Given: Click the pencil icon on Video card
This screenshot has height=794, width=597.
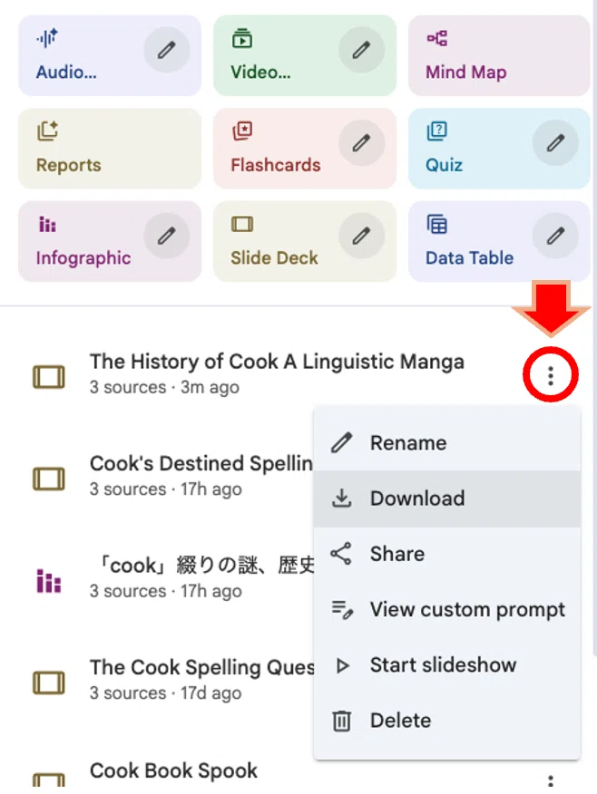Looking at the screenshot, I should (361, 50).
